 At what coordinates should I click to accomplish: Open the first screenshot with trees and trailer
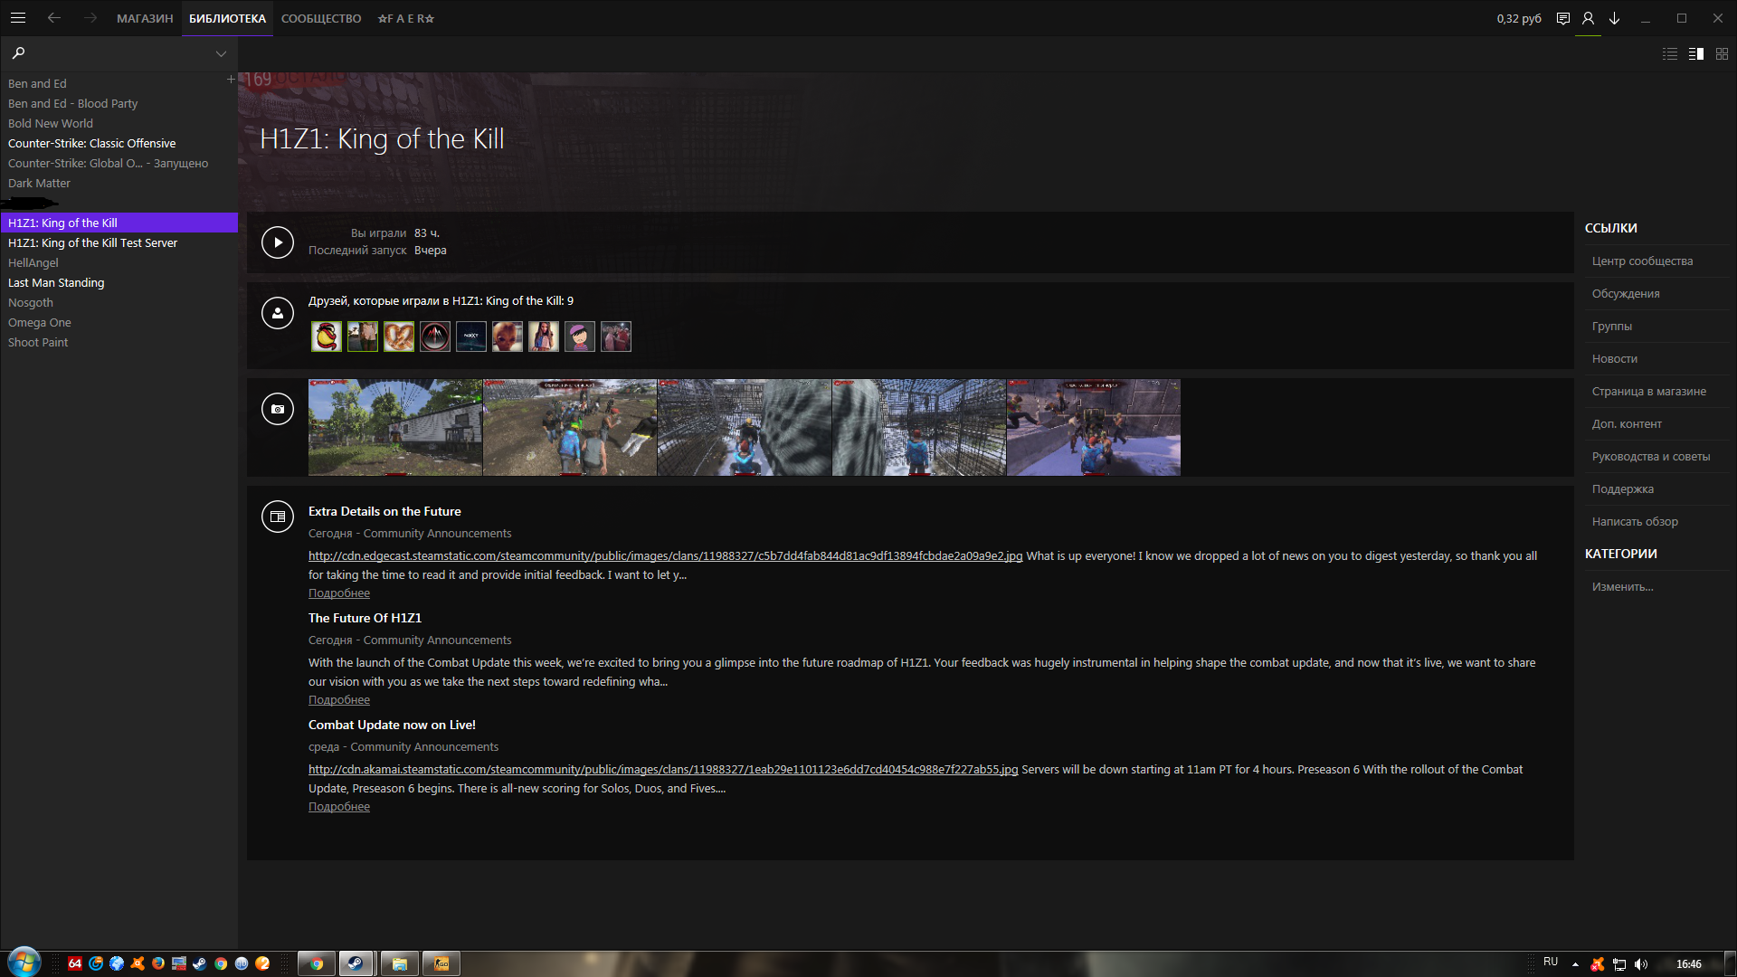pos(395,427)
